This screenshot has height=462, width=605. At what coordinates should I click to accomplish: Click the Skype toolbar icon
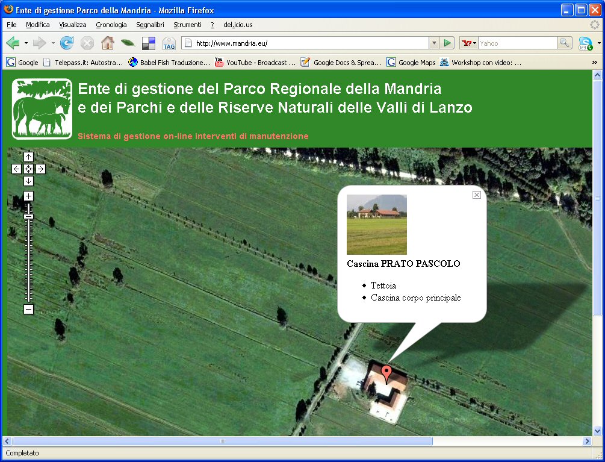(585, 43)
